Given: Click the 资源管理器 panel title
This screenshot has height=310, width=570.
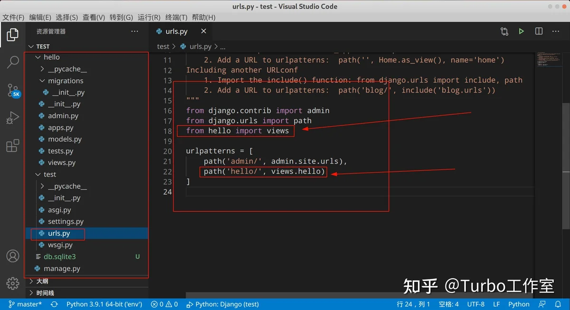Looking at the screenshot, I should click(x=51, y=31).
